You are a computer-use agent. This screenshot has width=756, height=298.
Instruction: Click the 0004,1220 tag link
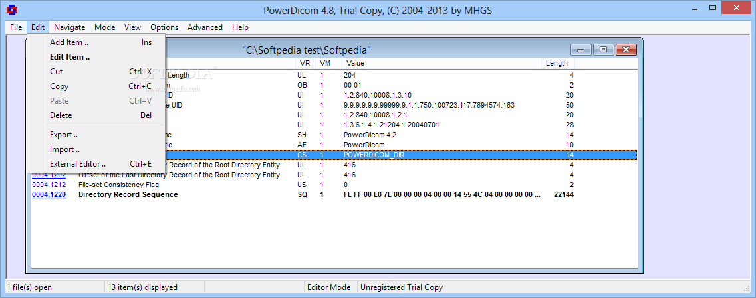[x=49, y=194]
